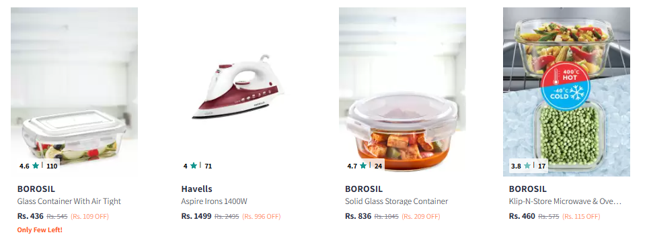Open the Aspire Irons 1400W product title
The width and height of the screenshot is (649, 249).
tap(214, 201)
